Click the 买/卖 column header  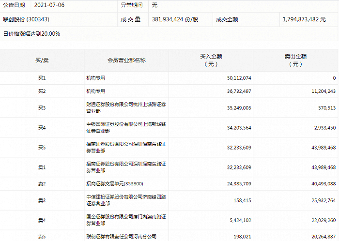[x=42, y=60]
